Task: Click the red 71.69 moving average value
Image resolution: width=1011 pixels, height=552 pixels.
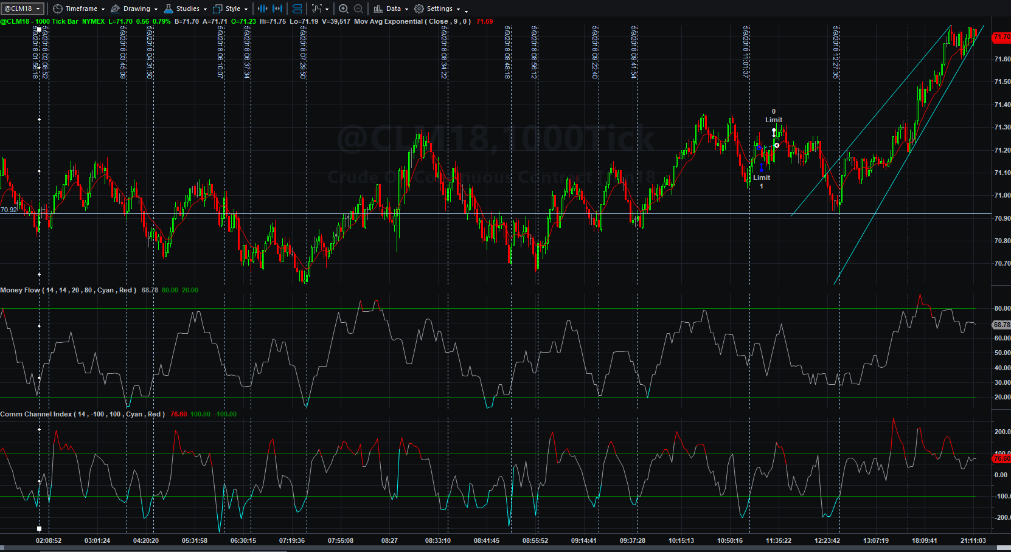Action: [485, 21]
